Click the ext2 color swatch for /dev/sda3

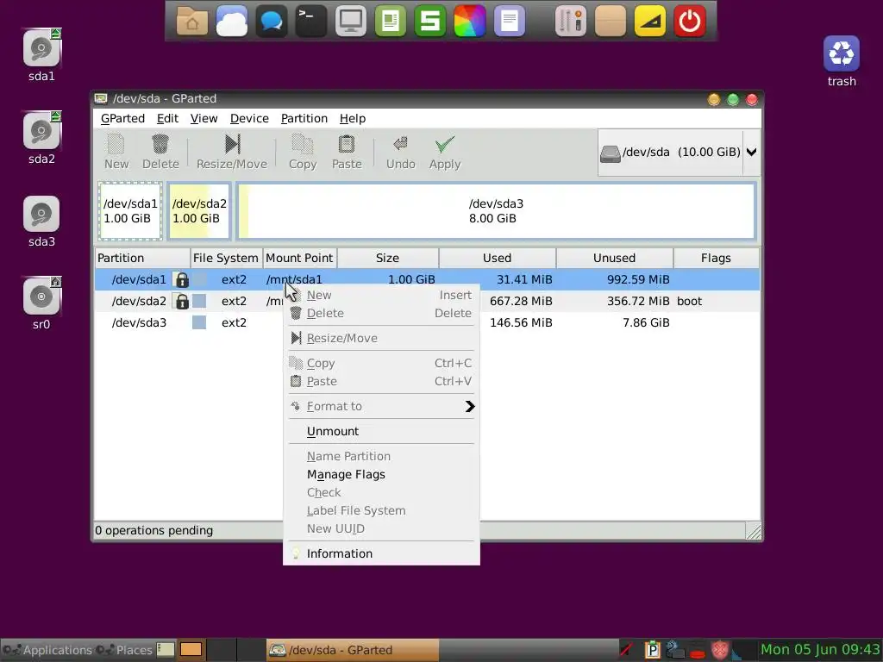199,322
